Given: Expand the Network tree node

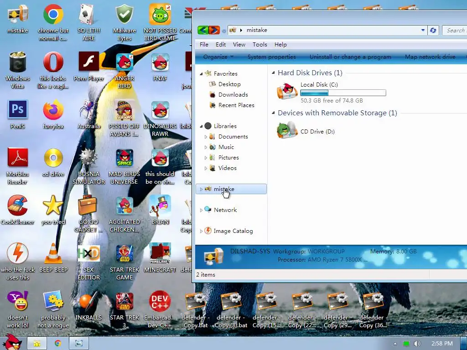Looking at the screenshot, I should point(201,210).
